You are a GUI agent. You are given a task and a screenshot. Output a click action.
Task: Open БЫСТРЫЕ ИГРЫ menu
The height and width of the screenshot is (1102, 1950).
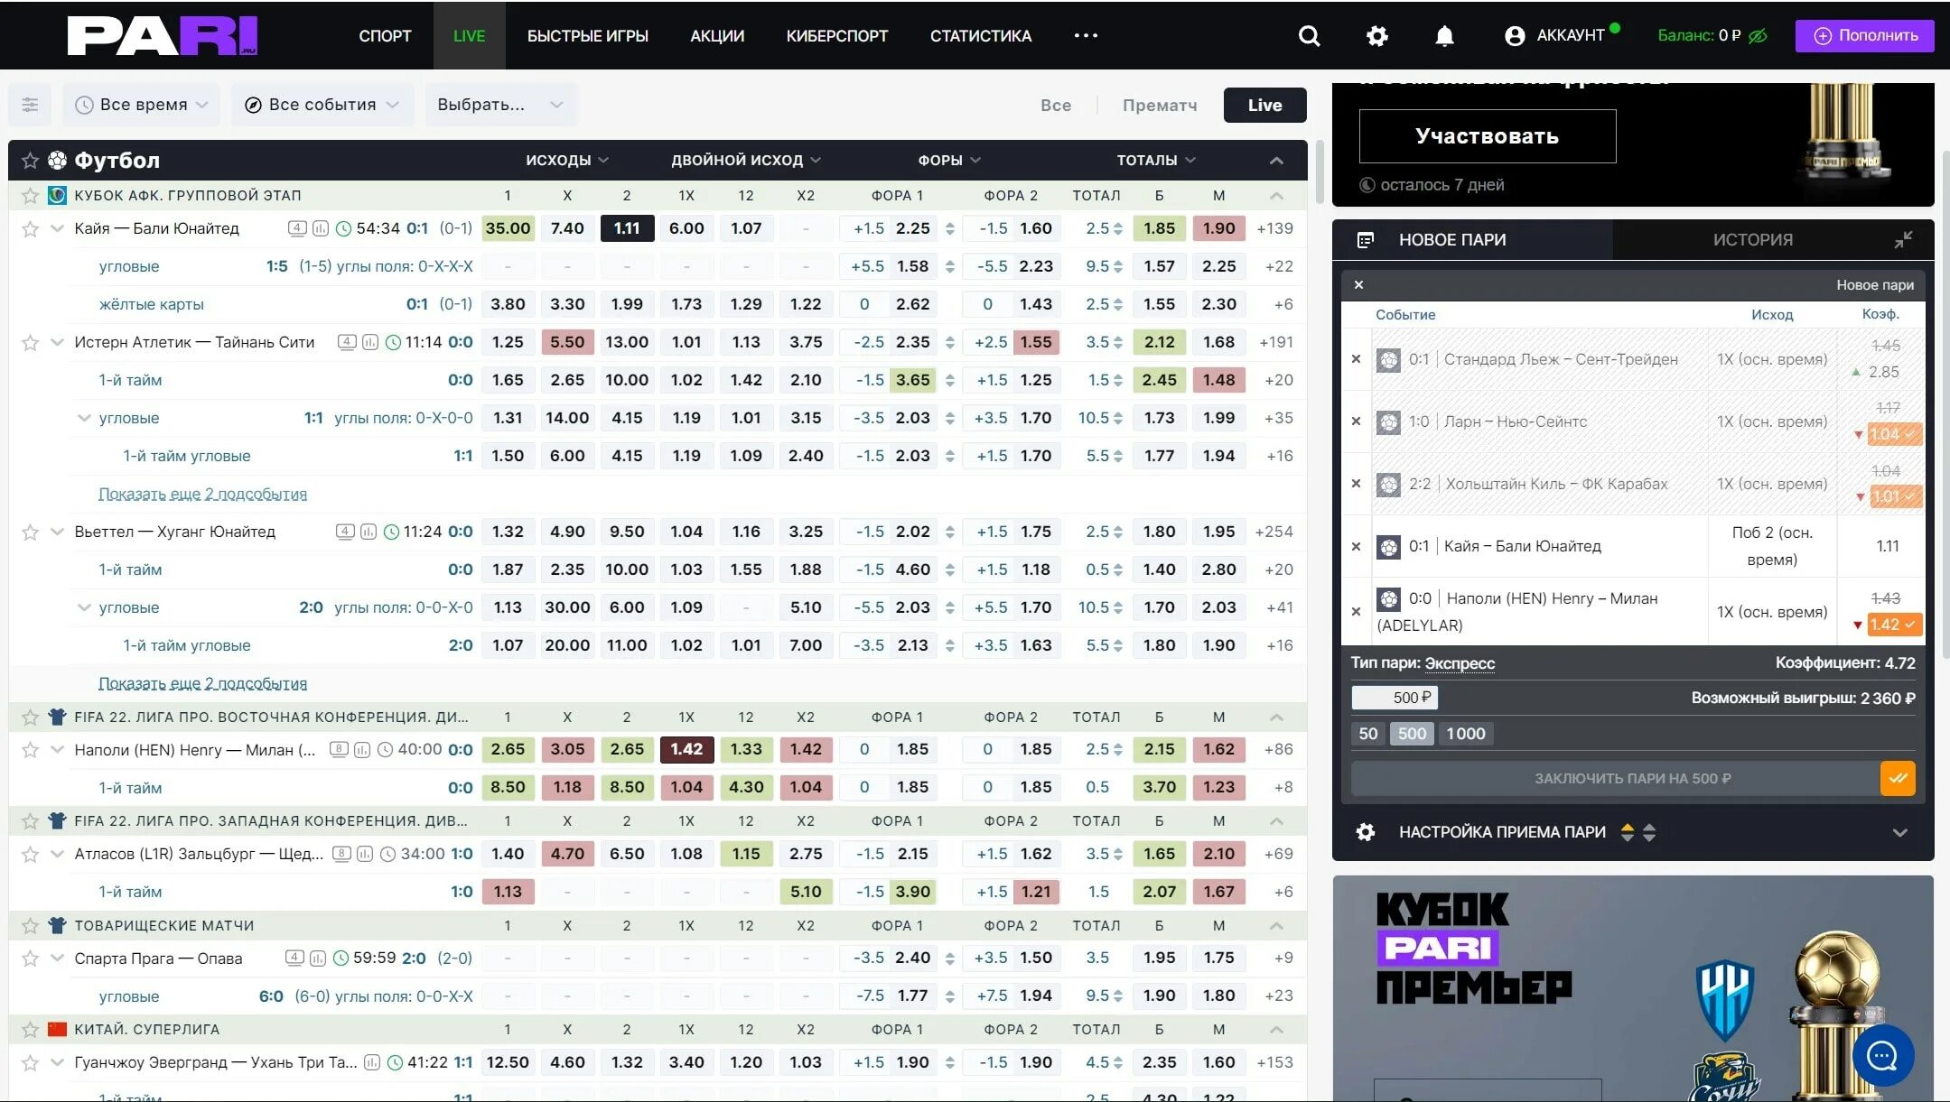588,36
